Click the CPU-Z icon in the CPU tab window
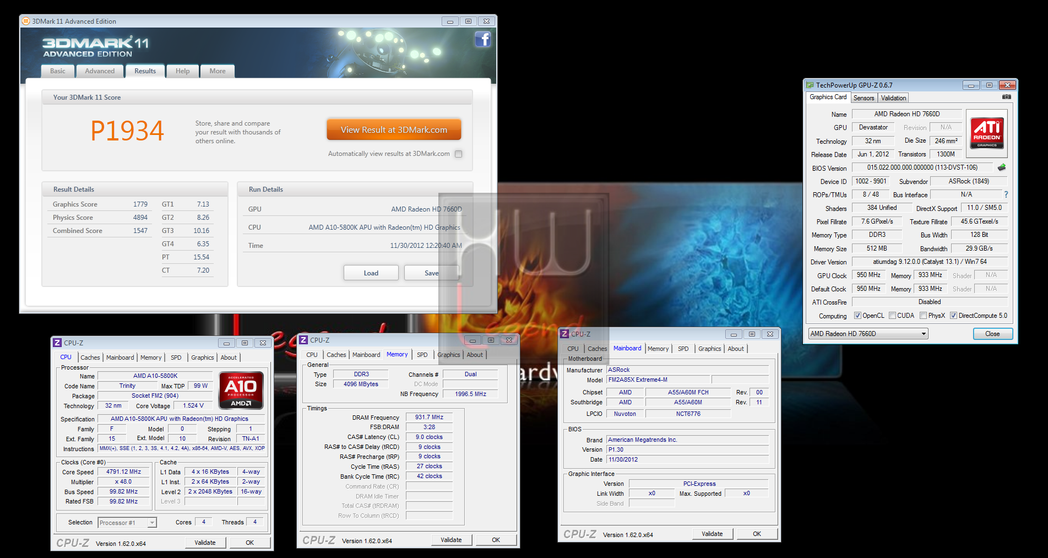The width and height of the screenshot is (1048, 558). point(57,343)
